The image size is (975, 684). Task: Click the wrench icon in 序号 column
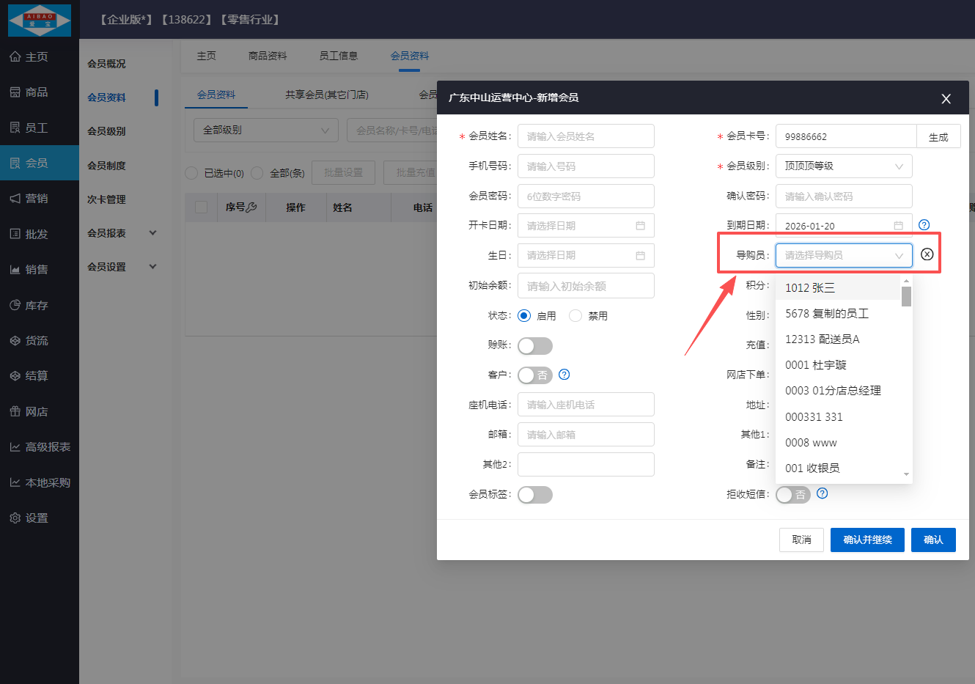pyautogui.click(x=251, y=207)
